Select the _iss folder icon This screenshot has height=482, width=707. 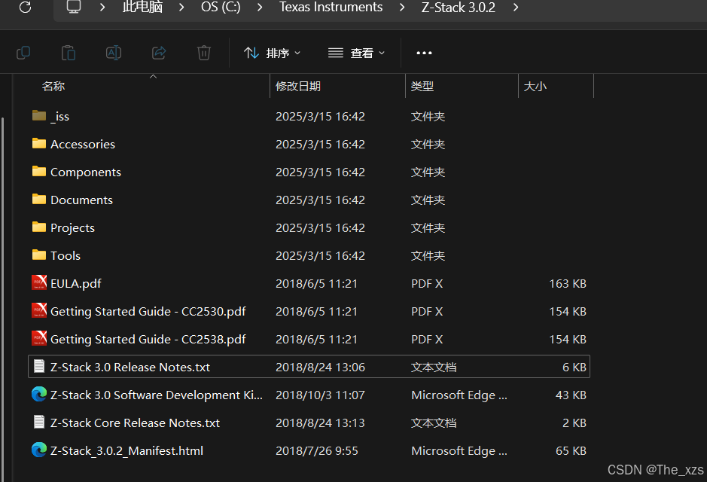(39, 116)
